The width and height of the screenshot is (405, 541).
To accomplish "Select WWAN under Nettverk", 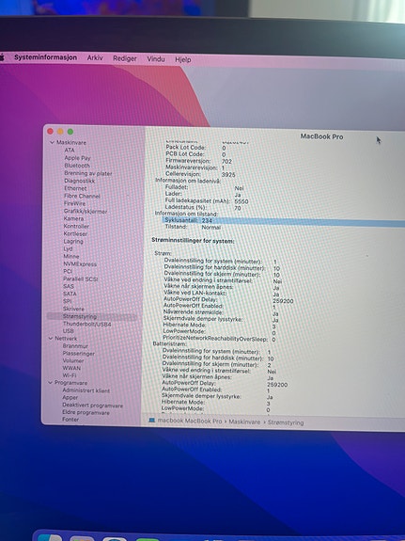I will (x=71, y=368).
